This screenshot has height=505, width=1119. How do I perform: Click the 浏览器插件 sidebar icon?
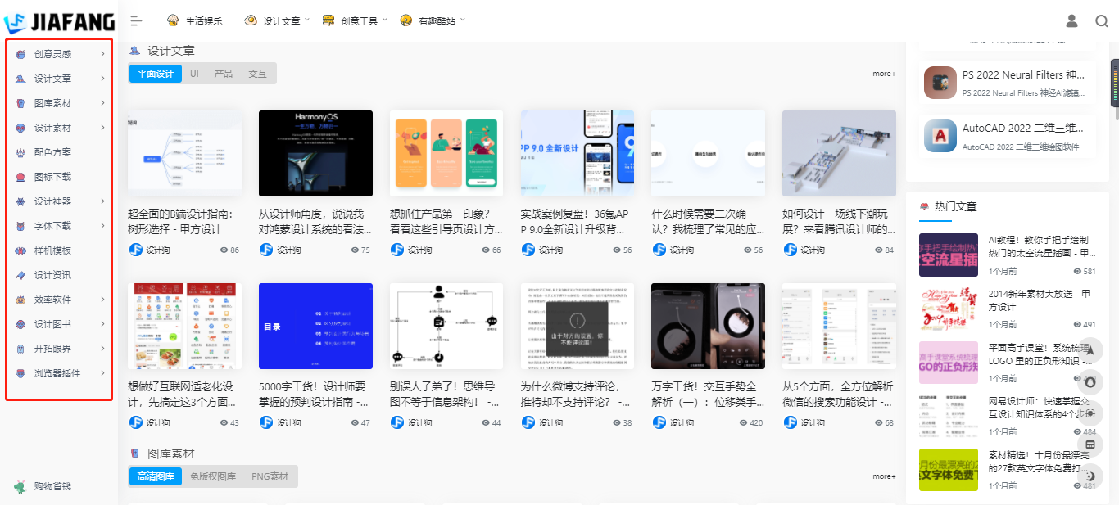pyautogui.click(x=20, y=373)
